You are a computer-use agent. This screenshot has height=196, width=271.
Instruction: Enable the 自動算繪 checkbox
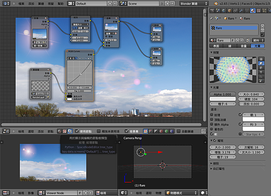pos(179,131)
